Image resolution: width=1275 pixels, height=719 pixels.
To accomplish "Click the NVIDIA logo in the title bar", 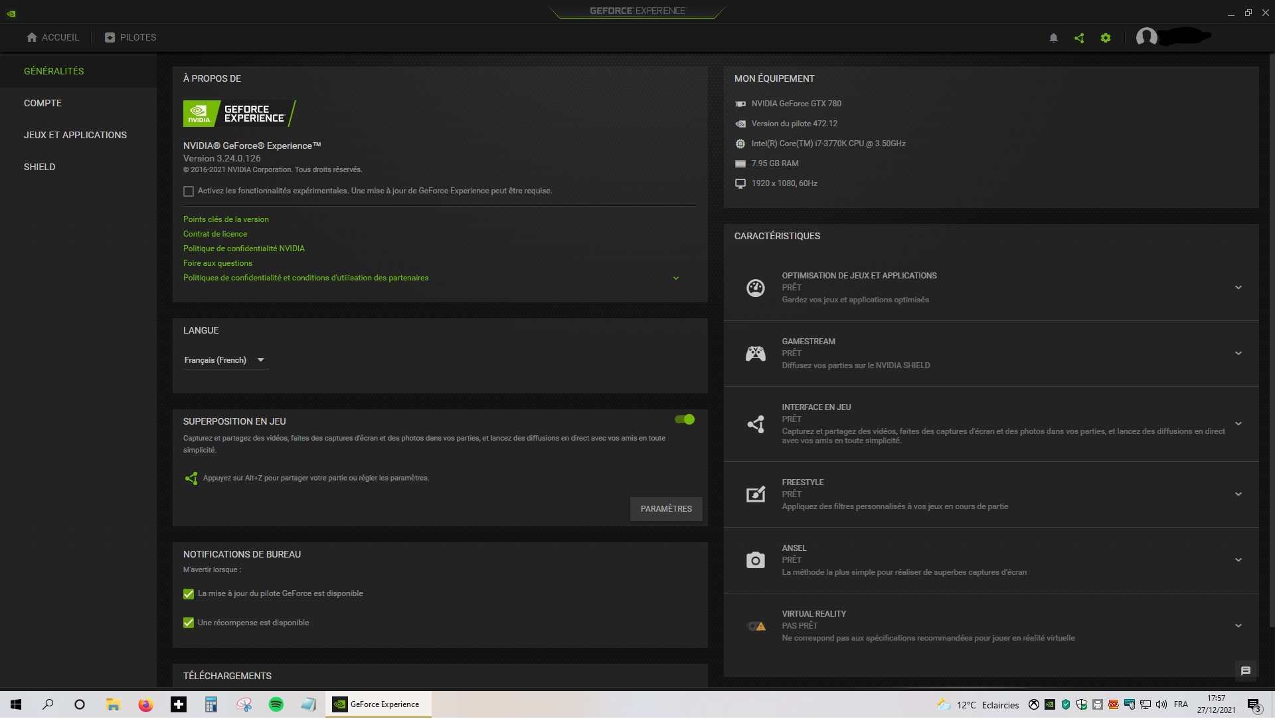I will [x=11, y=13].
